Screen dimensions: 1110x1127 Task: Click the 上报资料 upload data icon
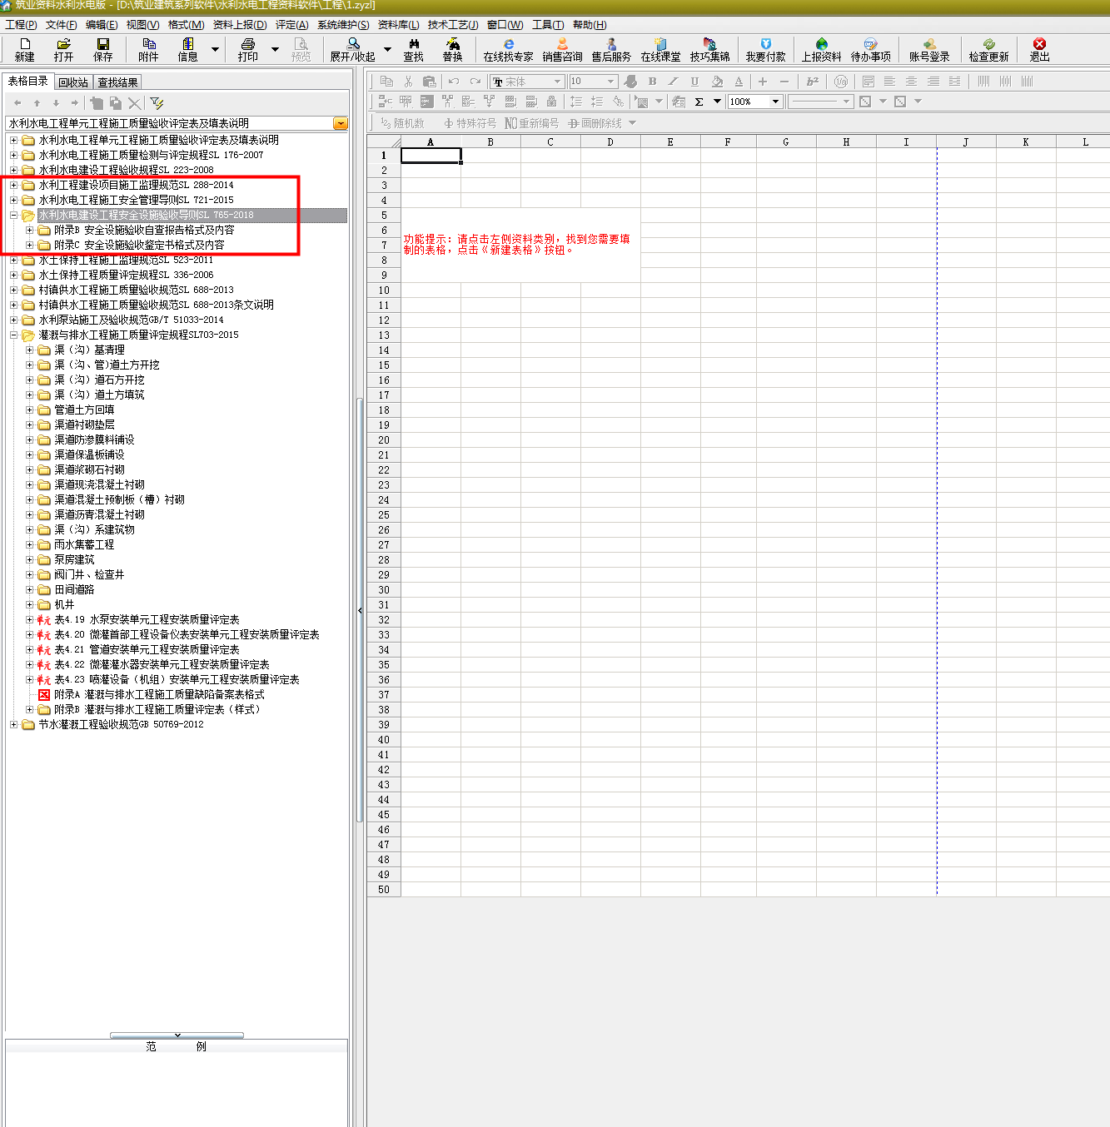click(821, 50)
